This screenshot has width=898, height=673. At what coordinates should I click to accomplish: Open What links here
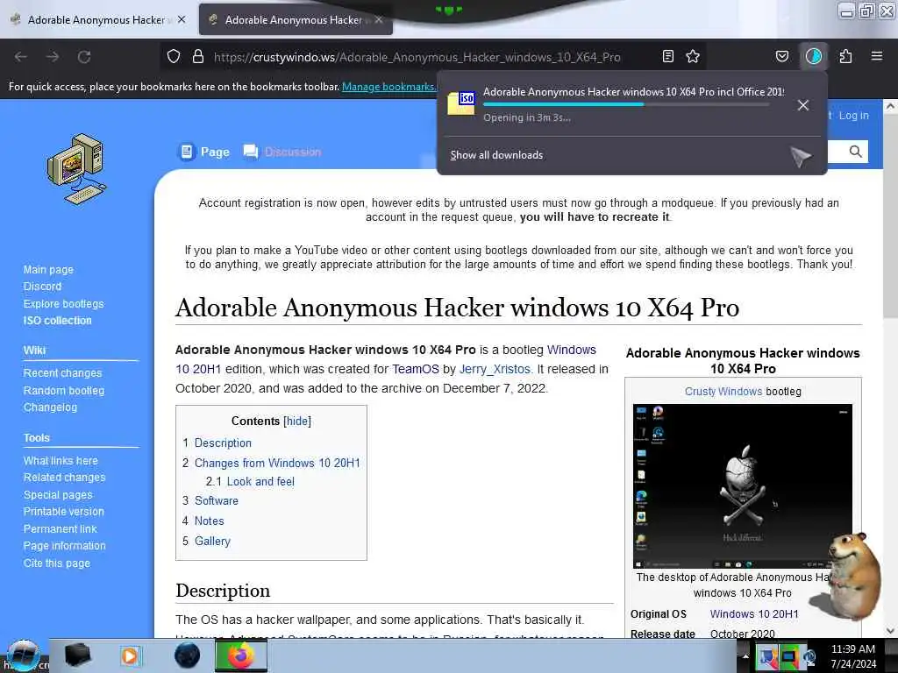point(61,461)
